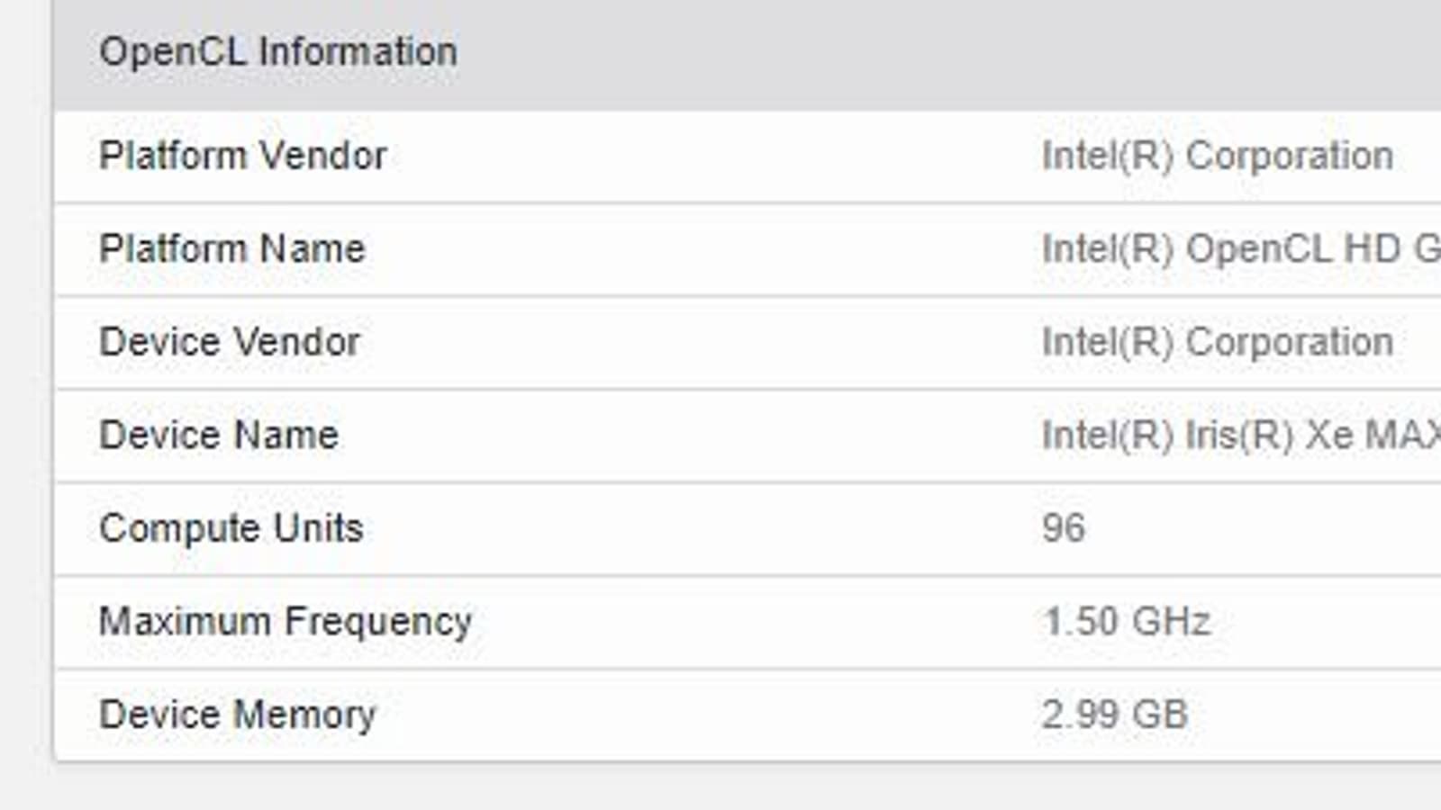
Task: Click HD in the Platform Name value
Action: (x=1372, y=249)
